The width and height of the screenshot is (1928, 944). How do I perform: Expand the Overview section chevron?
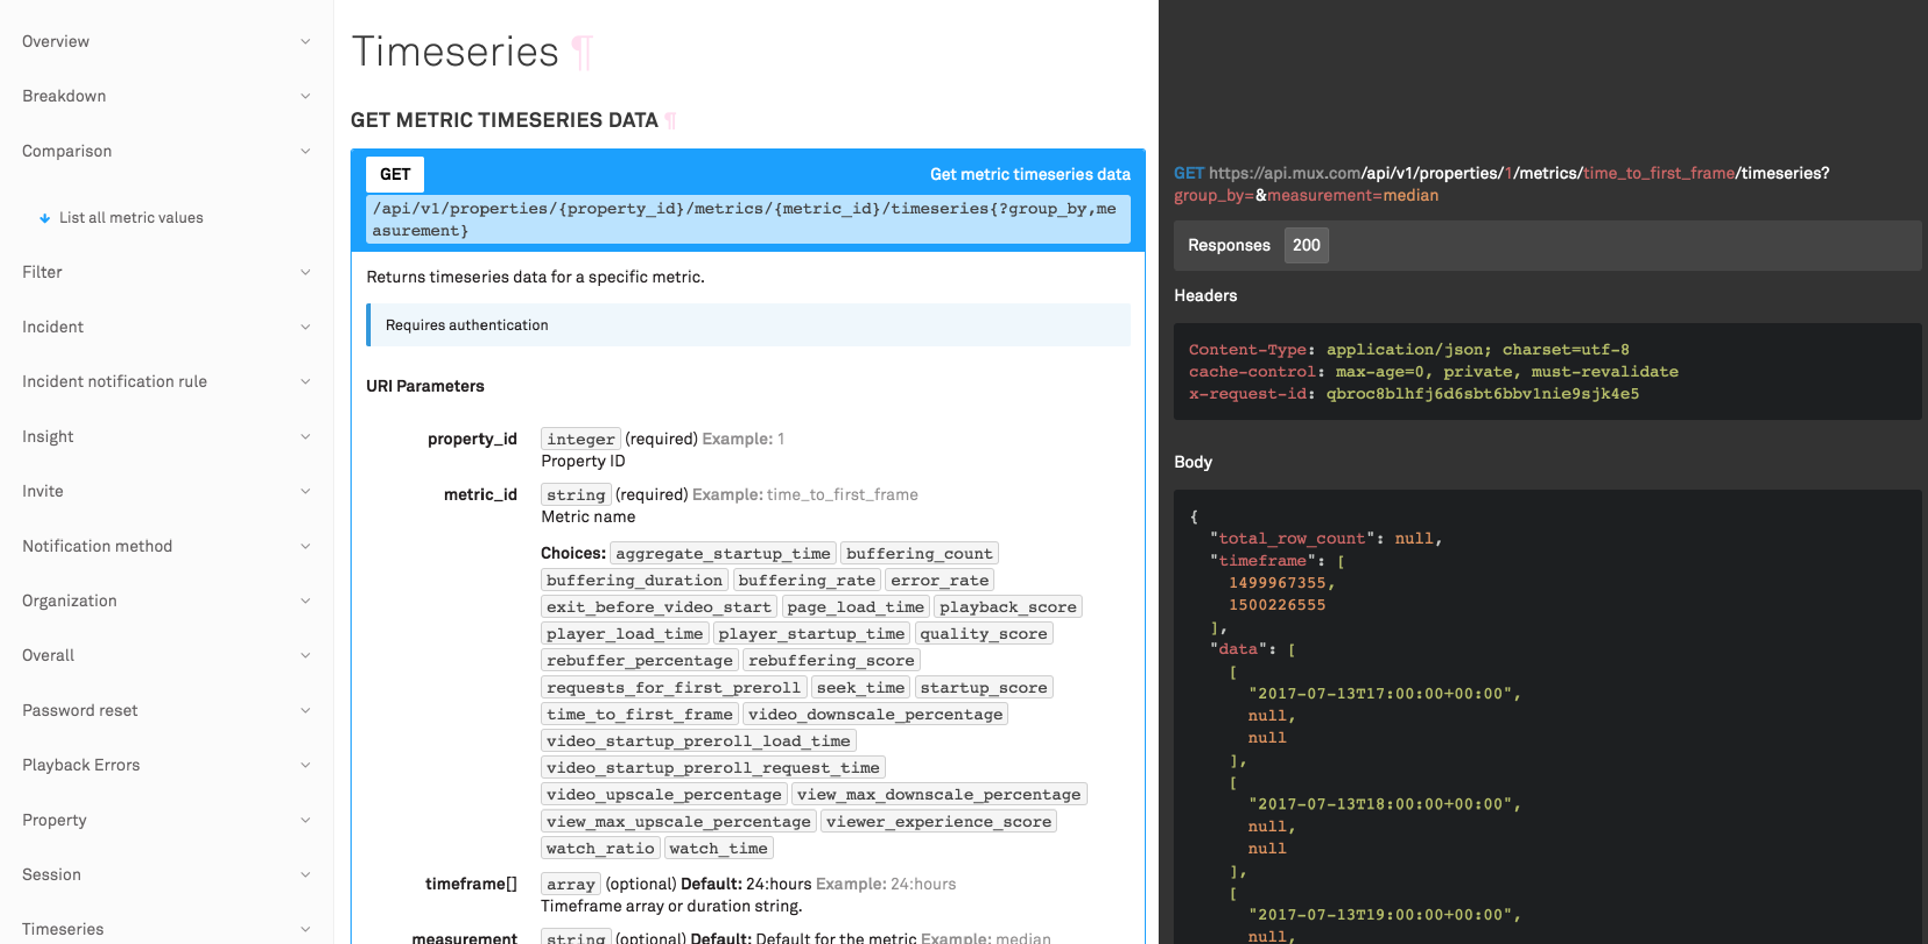[305, 41]
